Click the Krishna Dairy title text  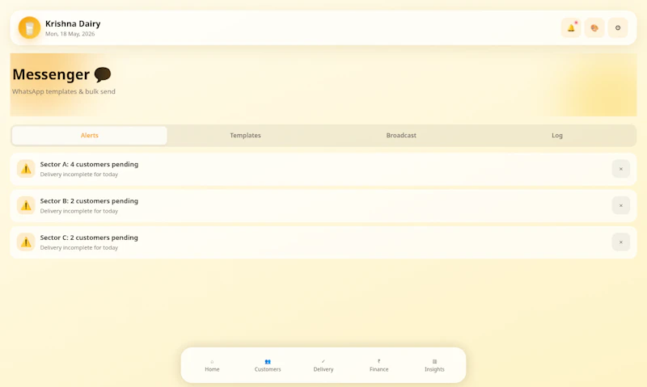[73, 24]
